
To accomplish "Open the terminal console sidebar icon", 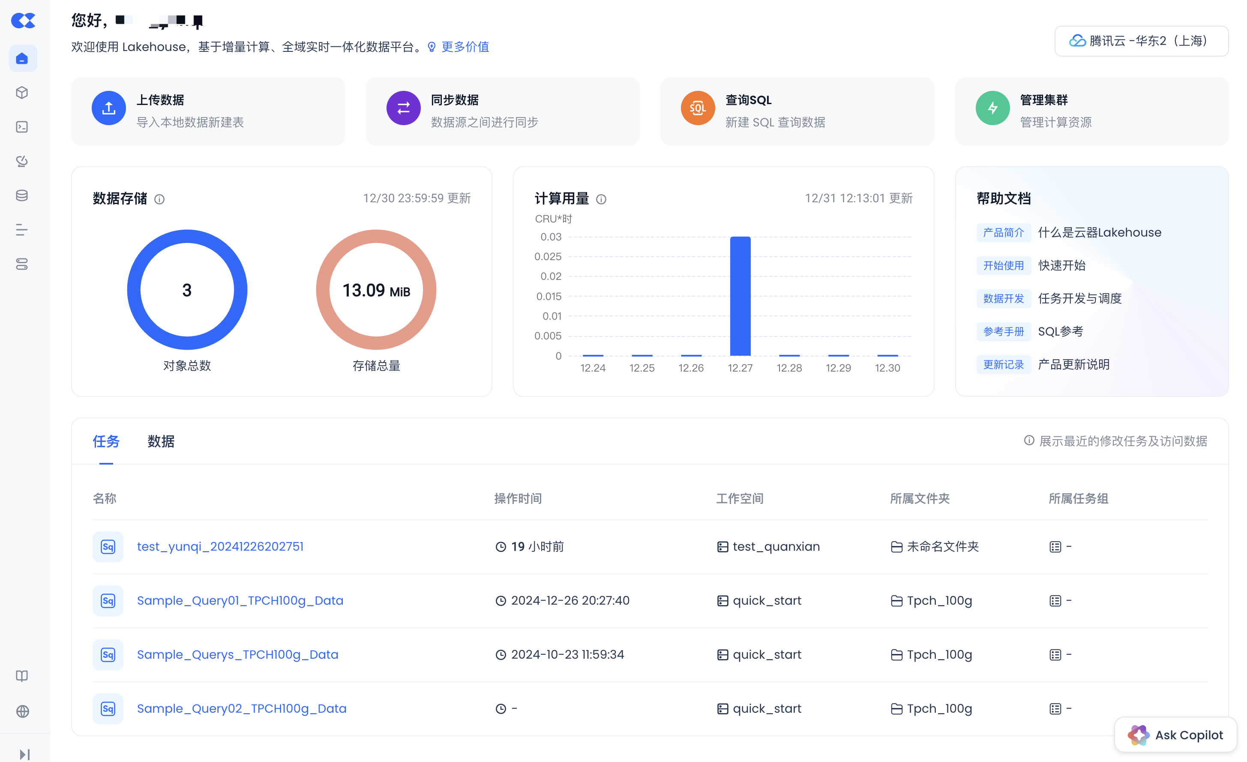I will click(22, 127).
